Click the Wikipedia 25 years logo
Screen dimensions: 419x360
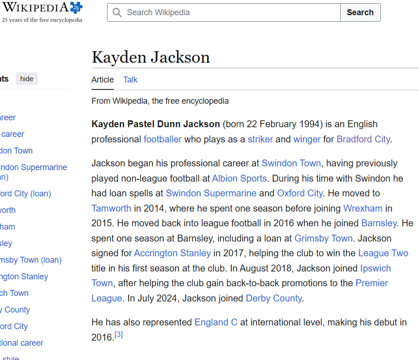(x=42, y=12)
